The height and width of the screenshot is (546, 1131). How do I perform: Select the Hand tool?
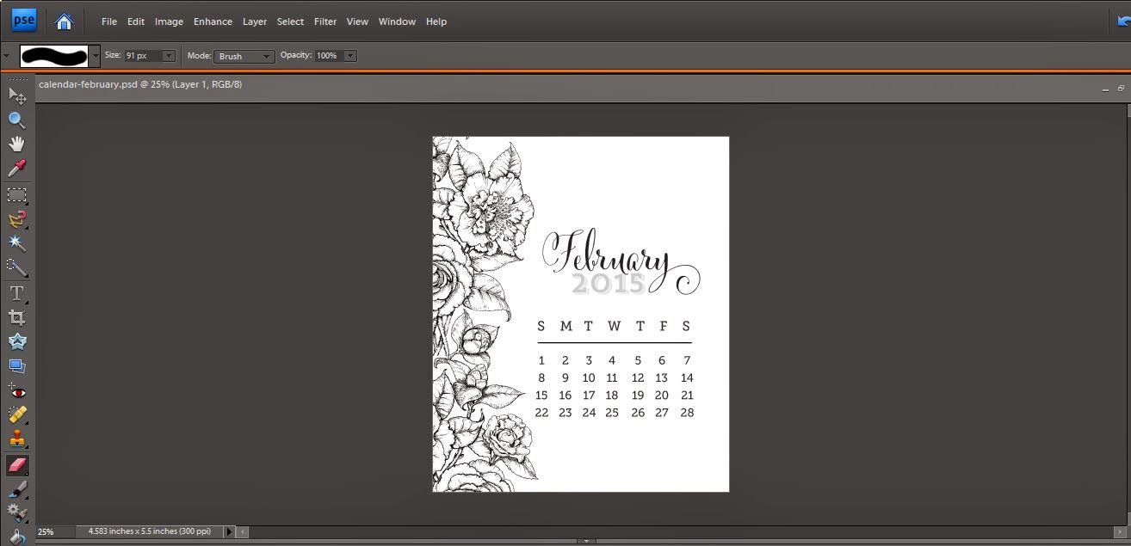point(17,144)
